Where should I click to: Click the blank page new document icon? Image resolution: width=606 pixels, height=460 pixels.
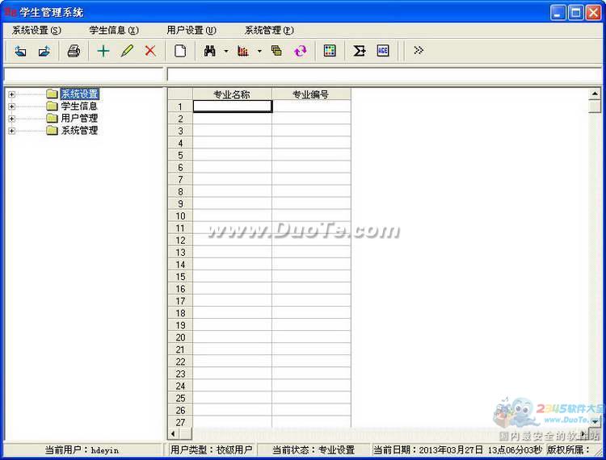(x=180, y=51)
